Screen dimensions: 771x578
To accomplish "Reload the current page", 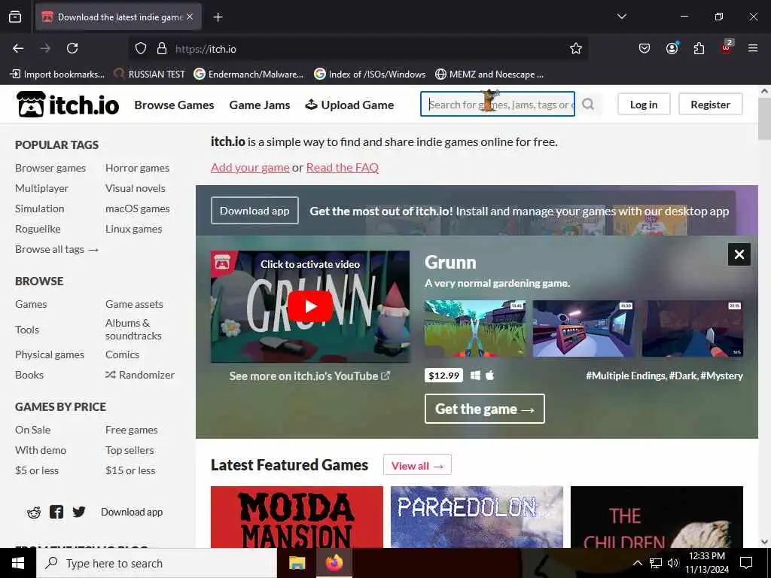I will (x=72, y=48).
